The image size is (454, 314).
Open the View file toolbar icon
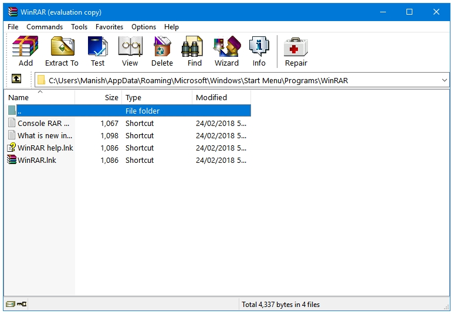130,51
